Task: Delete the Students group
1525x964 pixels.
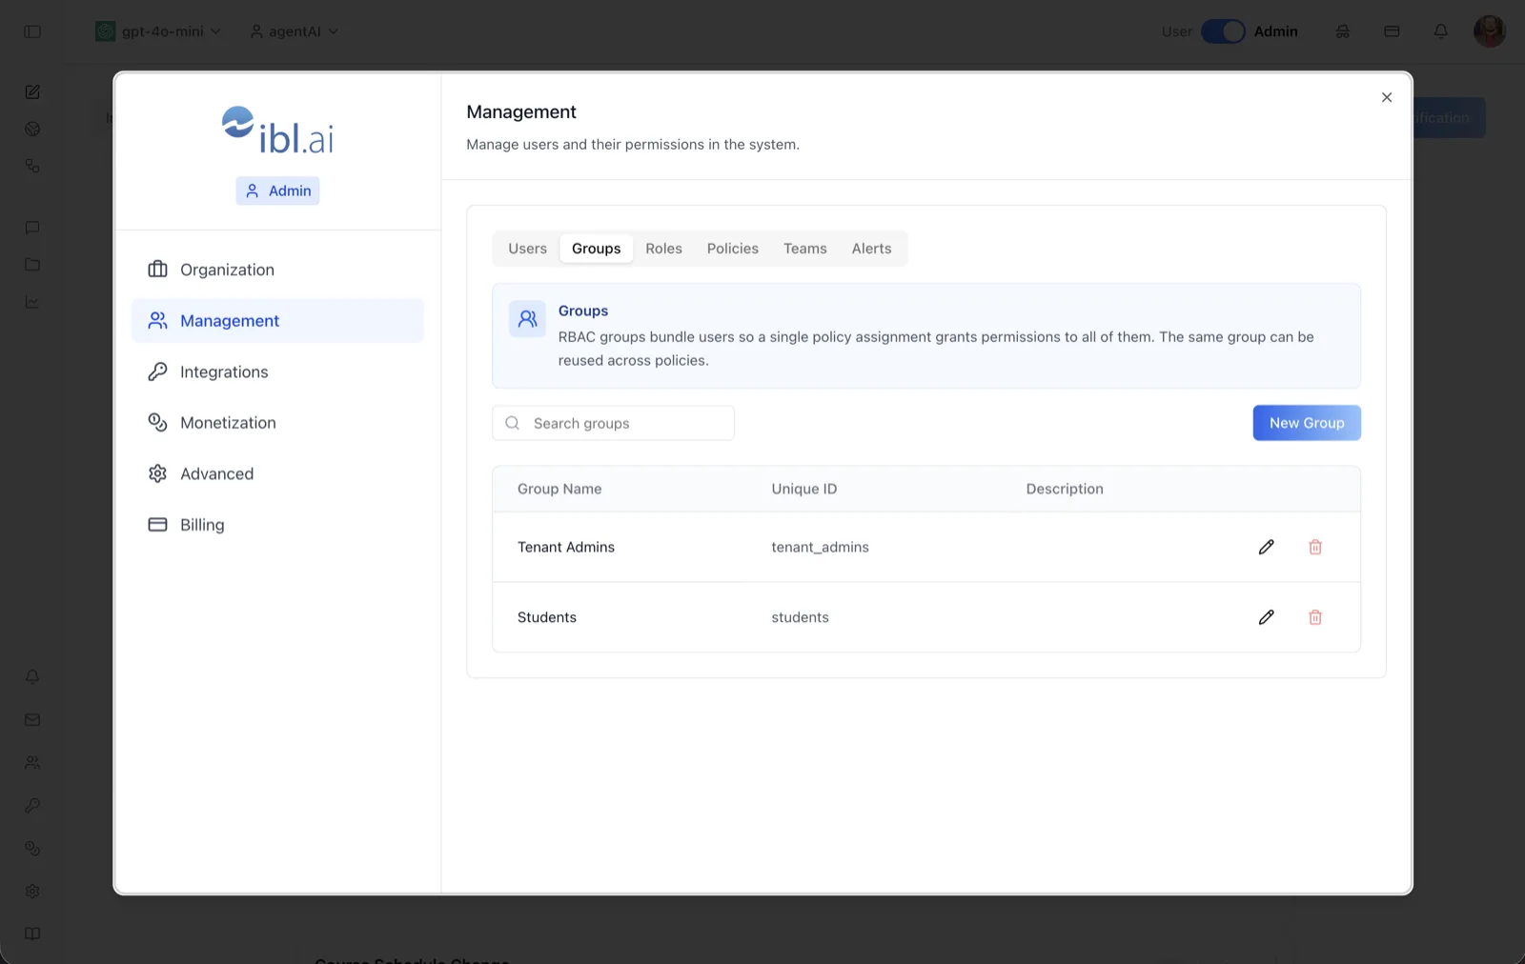Action: (1315, 617)
